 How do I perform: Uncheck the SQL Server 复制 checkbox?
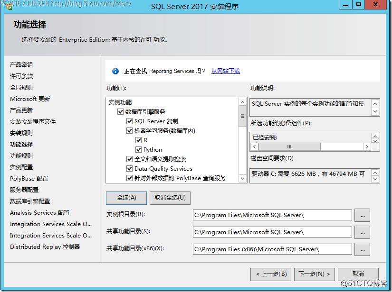click(x=130, y=121)
